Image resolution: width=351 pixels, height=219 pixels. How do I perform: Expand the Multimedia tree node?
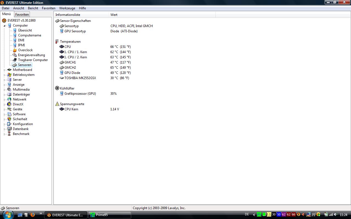point(5,90)
